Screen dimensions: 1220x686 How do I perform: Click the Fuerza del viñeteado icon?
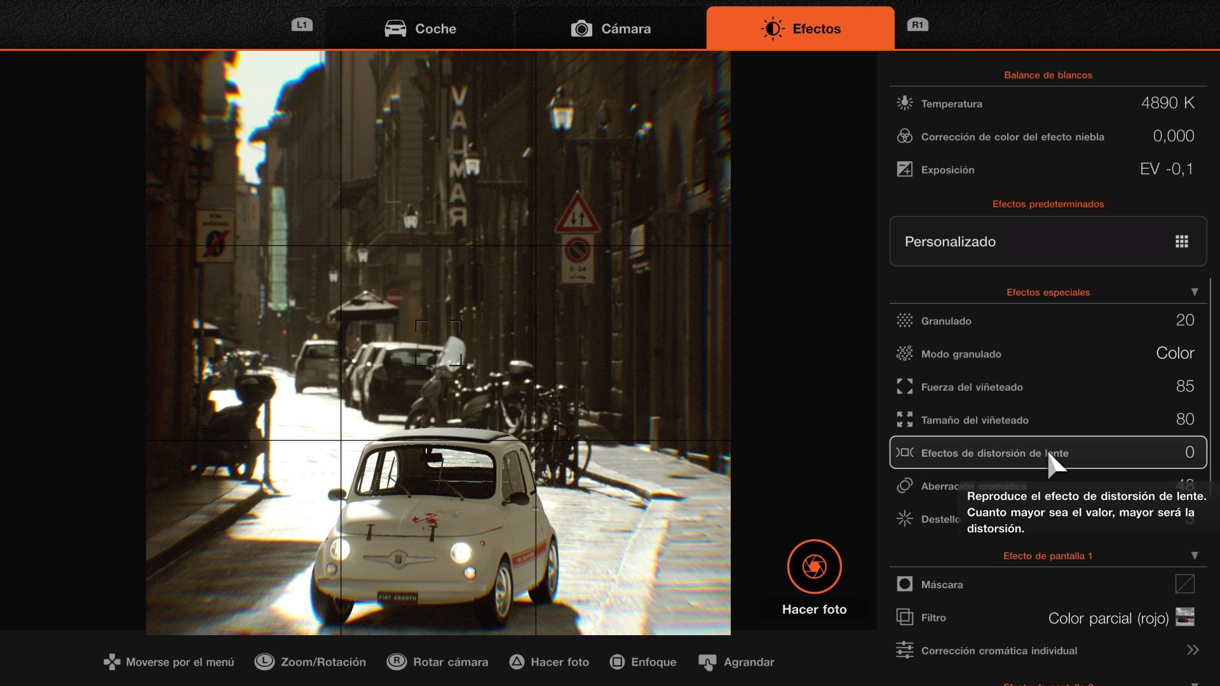(x=904, y=386)
